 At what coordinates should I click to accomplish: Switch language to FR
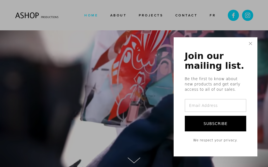[212, 15]
